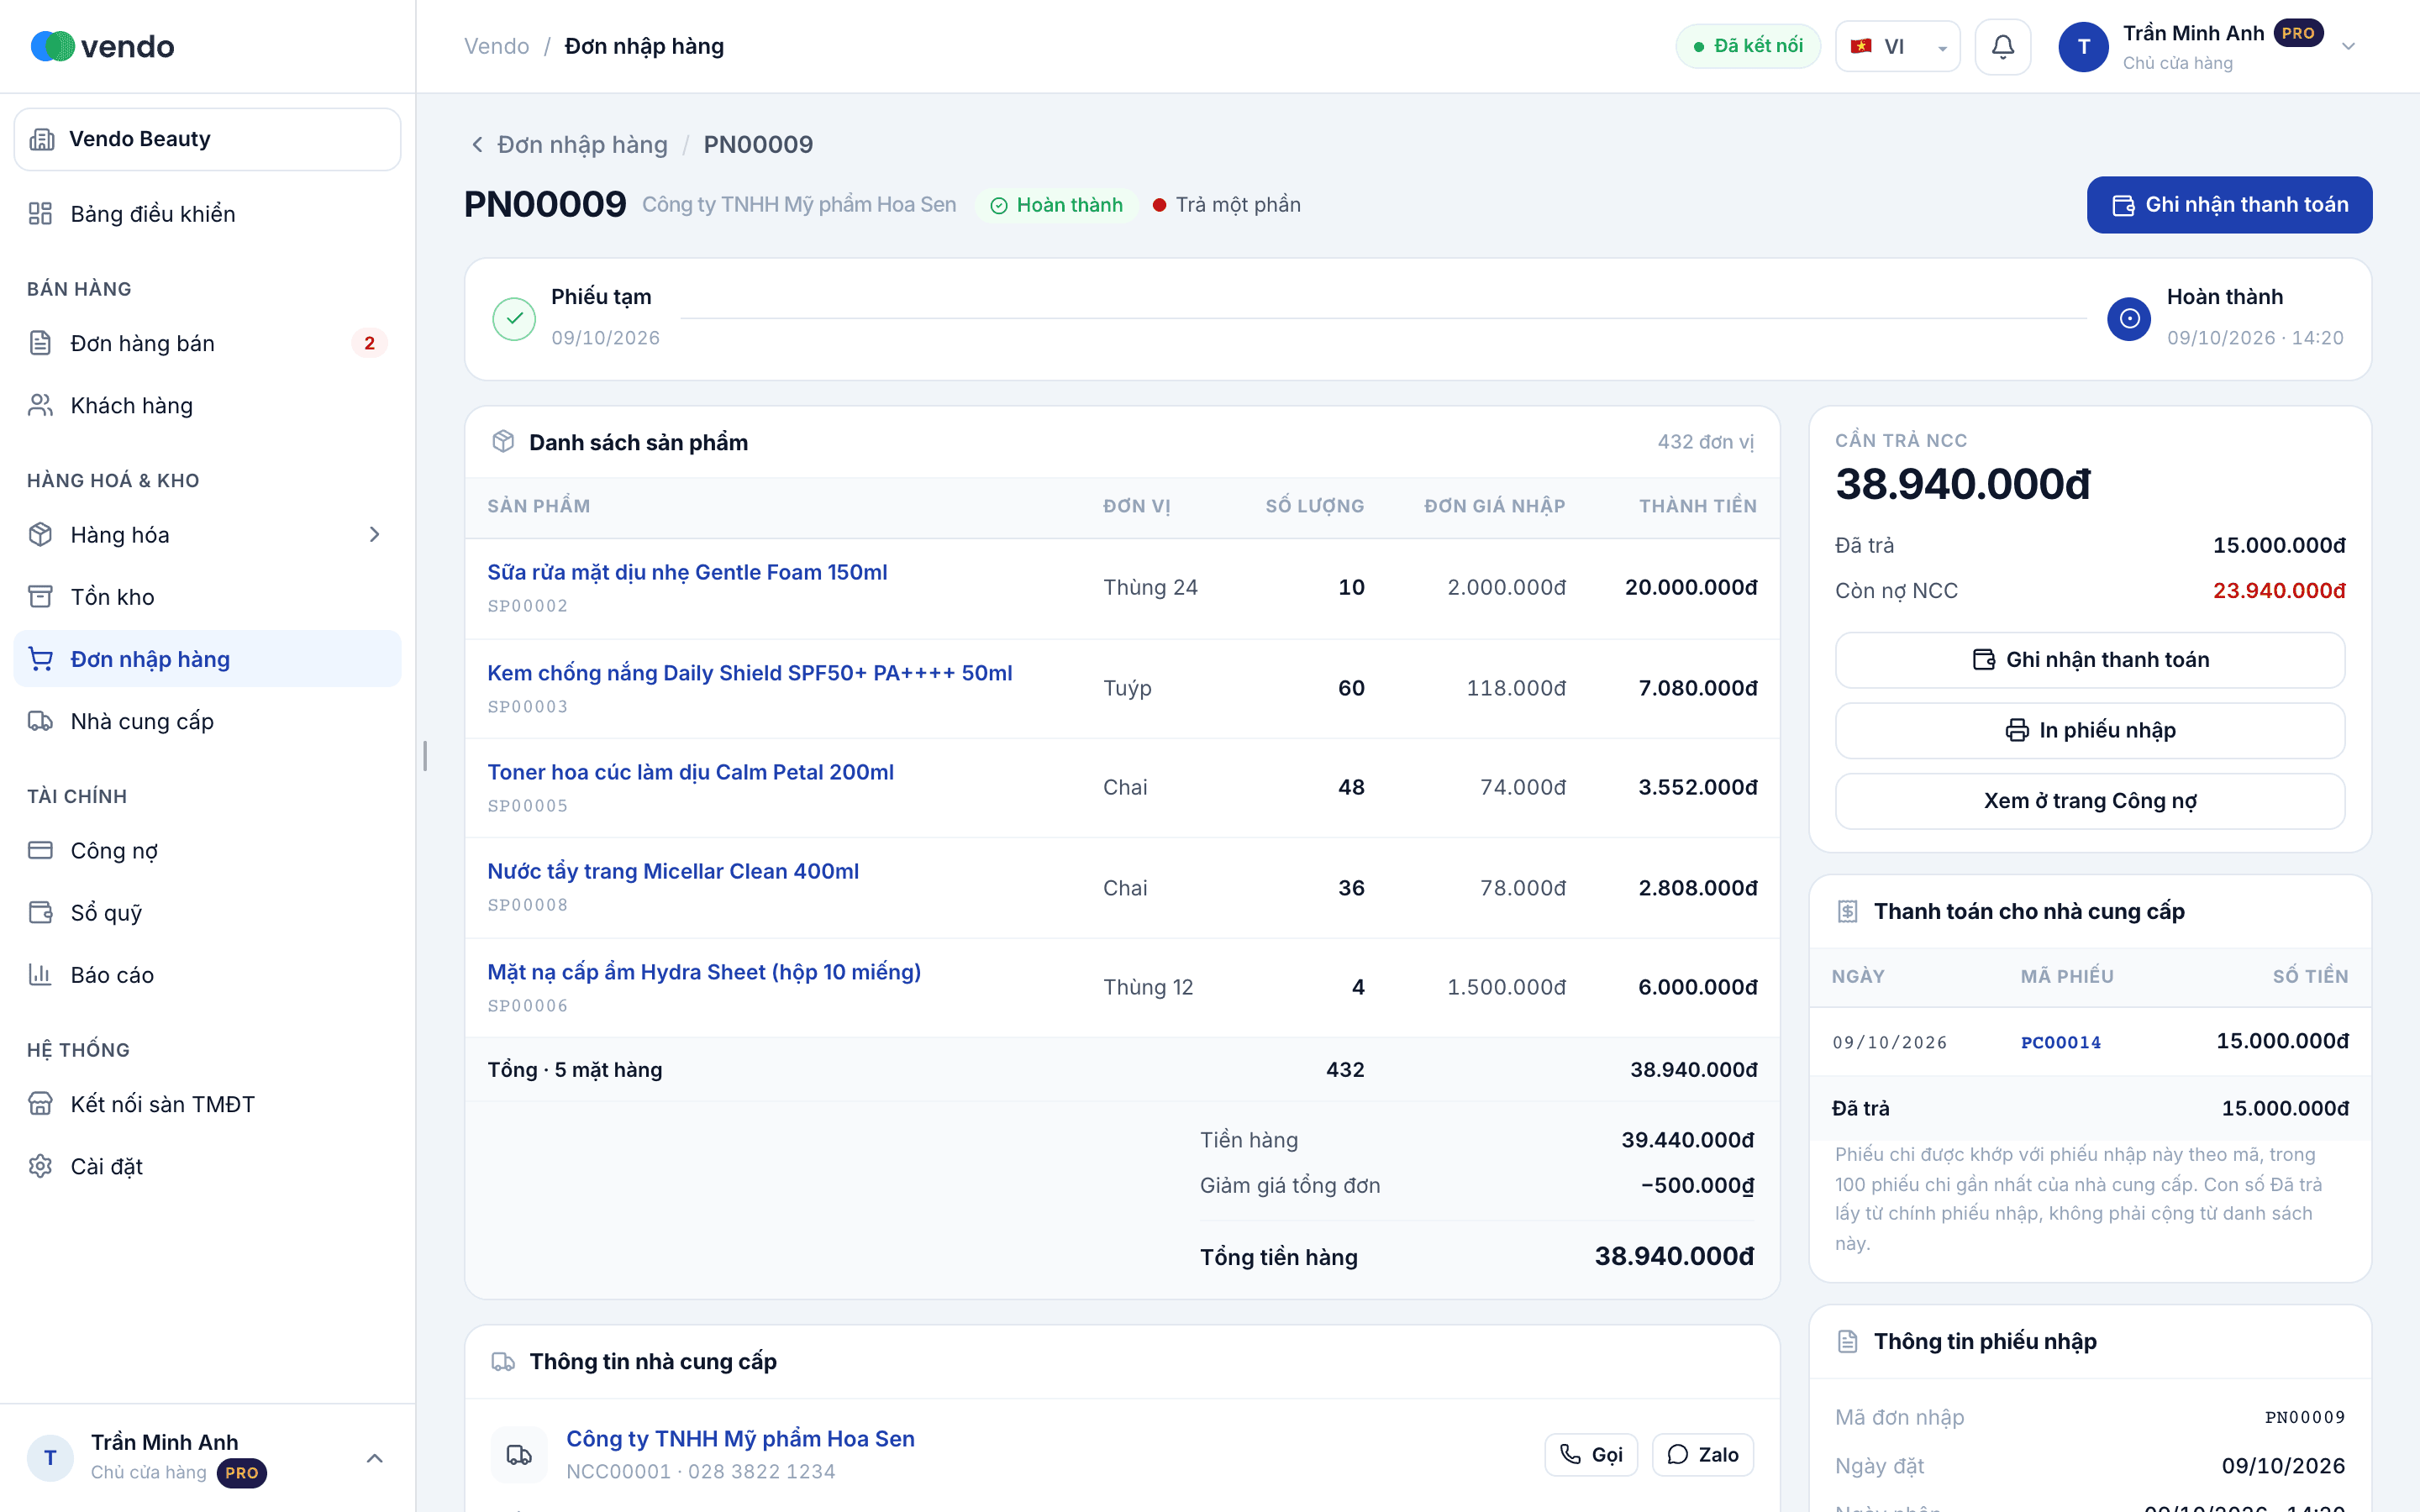Viewport: 2420px width, 1512px height.
Task: Click the back arrow beside Đơn nhập hàng
Action: (x=478, y=145)
